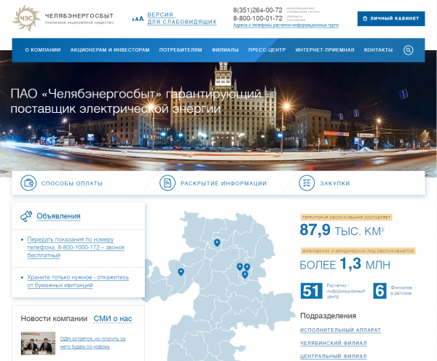Viewport: 437px width, 361px height.
Task: Open Челябинский филиал link
Action: tap(334, 344)
